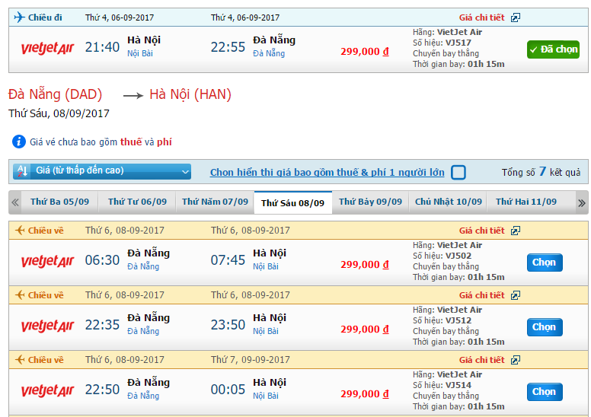This screenshot has height=417, width=591.
Task: Click the red word phí in the note
Action: tap(165, 142)
